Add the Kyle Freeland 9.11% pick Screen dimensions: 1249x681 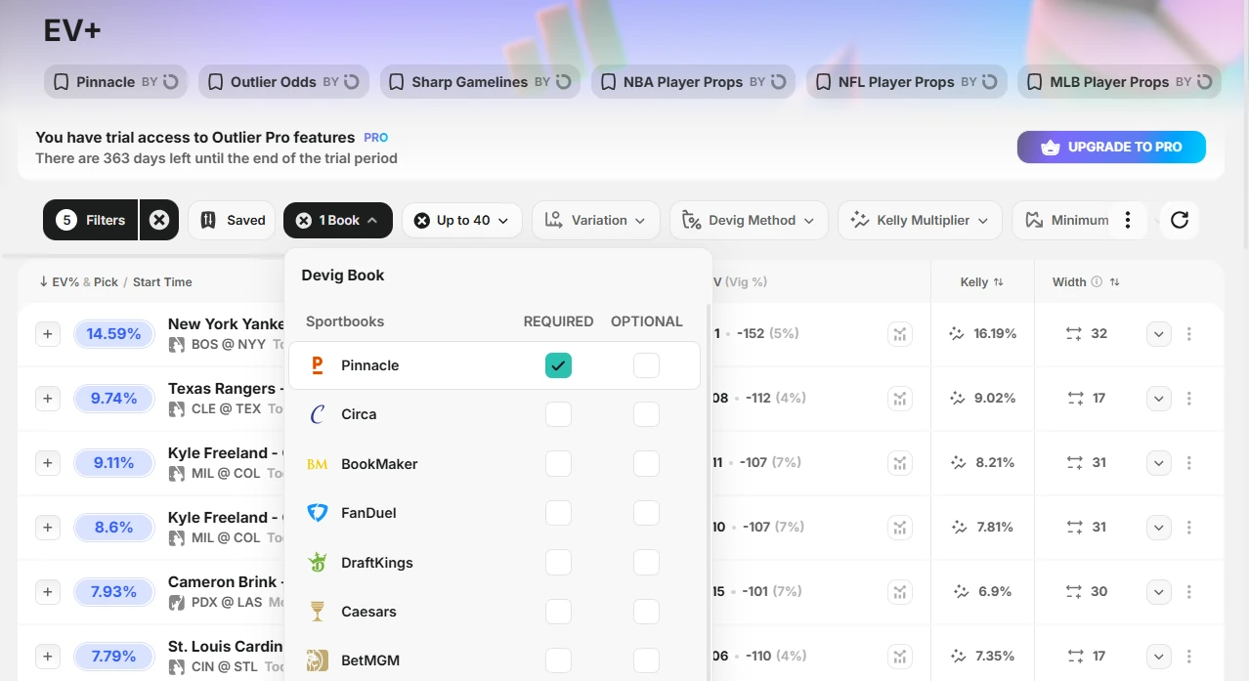(x=48, y=463)
